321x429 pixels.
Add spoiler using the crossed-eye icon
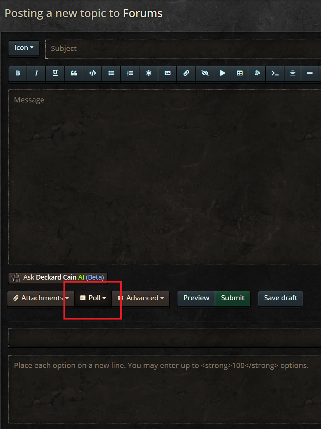tap(205, 73)
